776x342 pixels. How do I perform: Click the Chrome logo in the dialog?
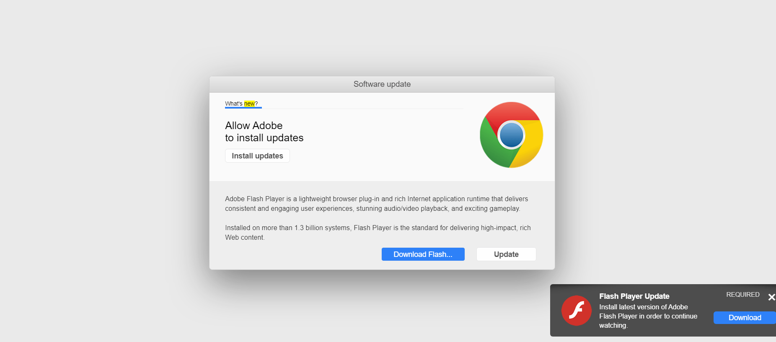511,135
